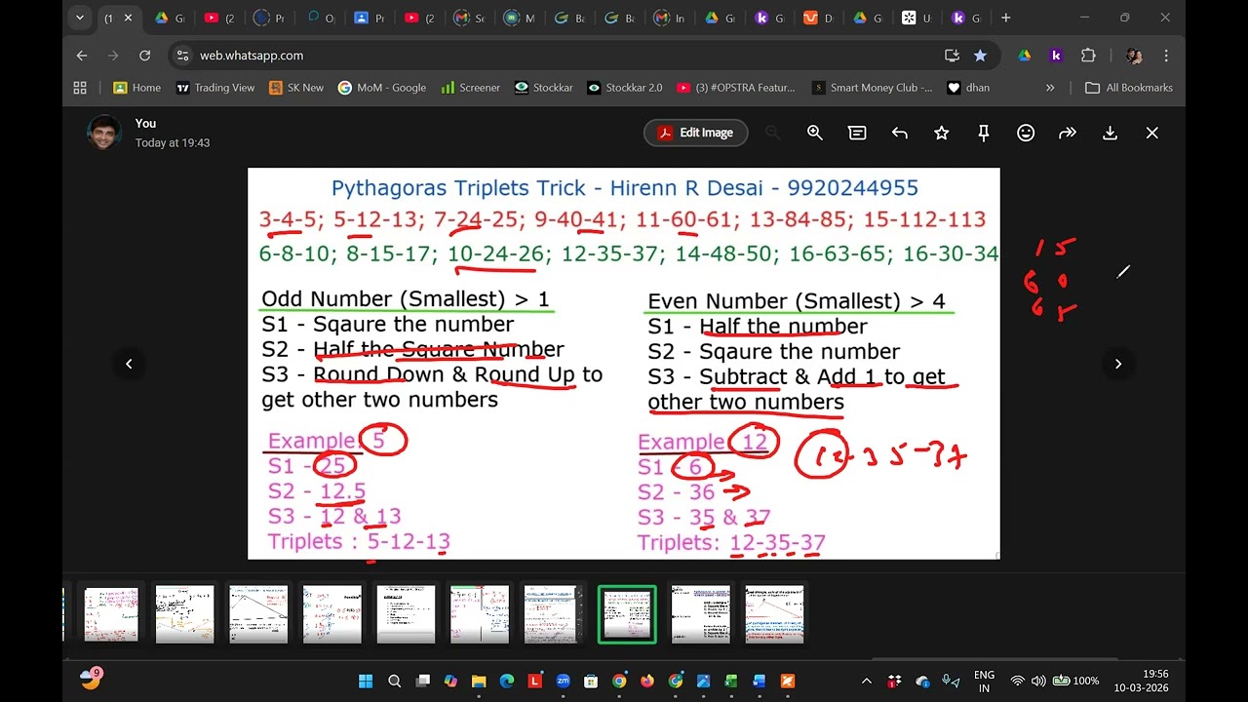Open the first fully visible thumbnail

point(110,614)
